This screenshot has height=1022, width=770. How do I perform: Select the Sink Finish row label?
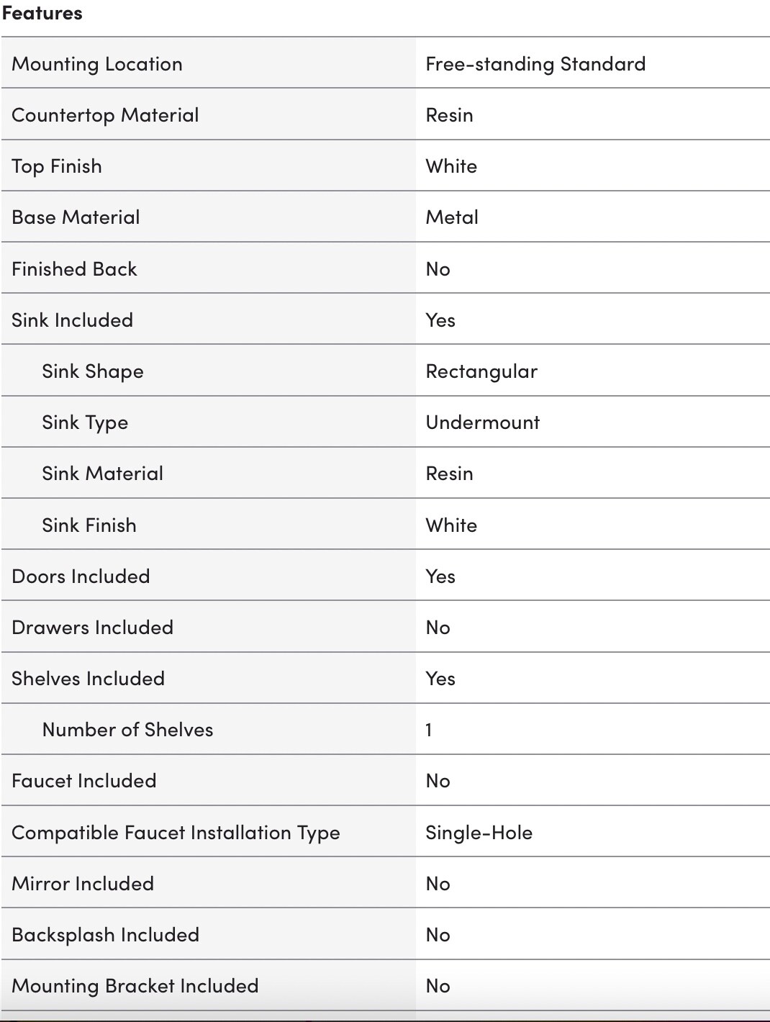(x=89, y=525)
